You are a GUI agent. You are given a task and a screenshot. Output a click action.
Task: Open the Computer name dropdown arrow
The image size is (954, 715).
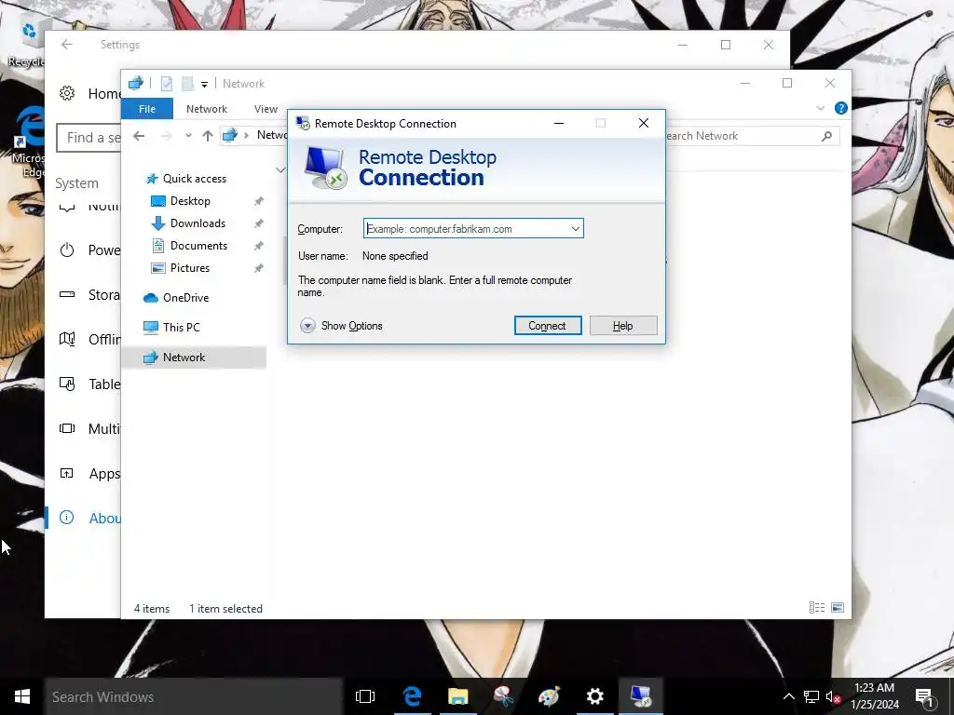(x=575, y=229)
